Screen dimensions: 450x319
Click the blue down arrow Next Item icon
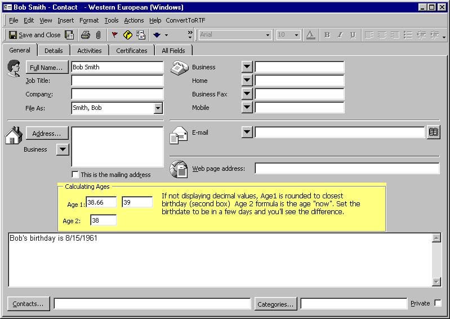click(x=157, y=35)
